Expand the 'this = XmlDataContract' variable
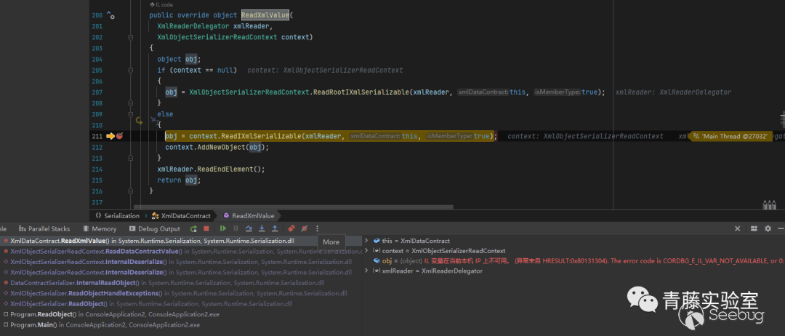 tap(366, 241)
